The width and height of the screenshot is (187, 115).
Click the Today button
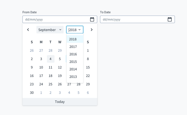pyautogui.click(x=60, y=102)
